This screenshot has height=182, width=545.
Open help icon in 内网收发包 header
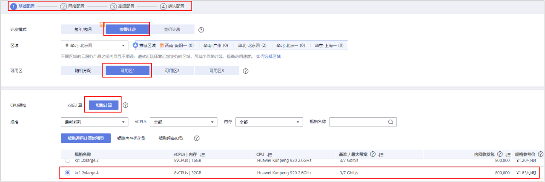[500, 154]
